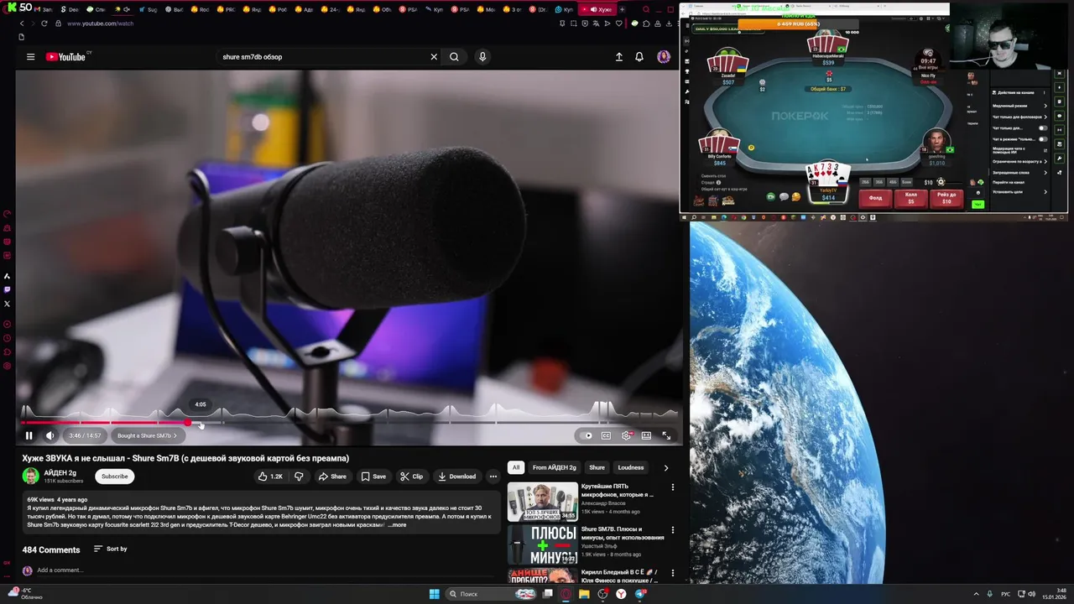Download the video
The width and height of the screenshot is (1074, 604).
click(457, 476)
